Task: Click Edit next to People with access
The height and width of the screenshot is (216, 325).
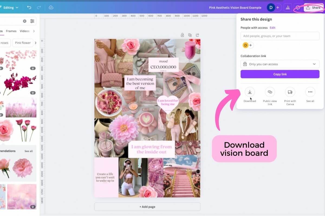Action: 272,28
